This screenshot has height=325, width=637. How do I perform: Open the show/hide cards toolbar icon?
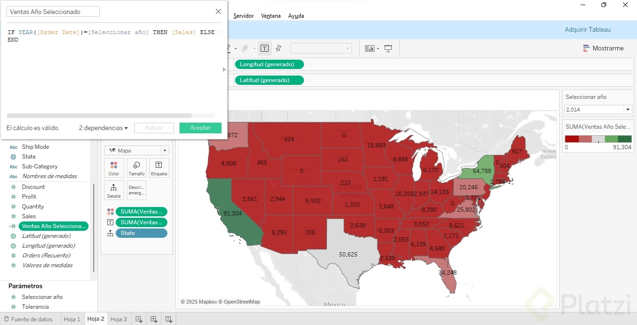coord(370,48)
